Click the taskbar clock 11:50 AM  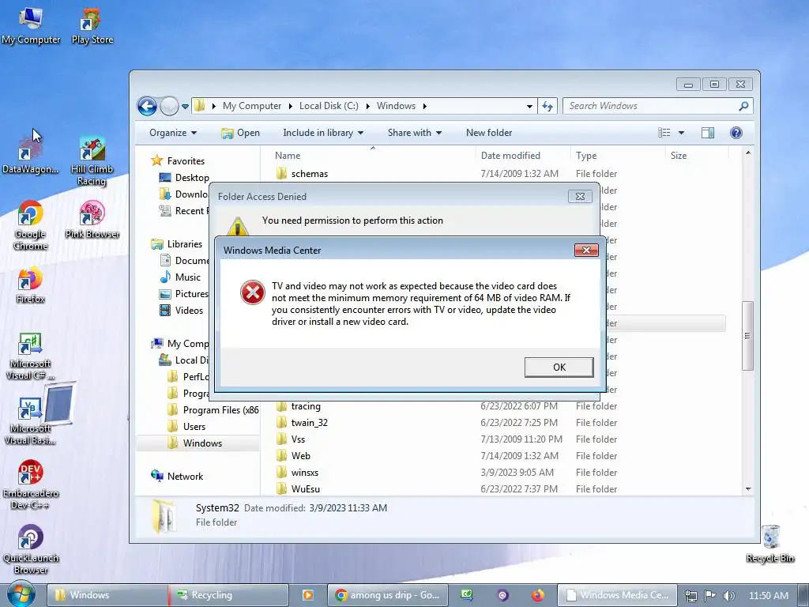coord(768,596)
